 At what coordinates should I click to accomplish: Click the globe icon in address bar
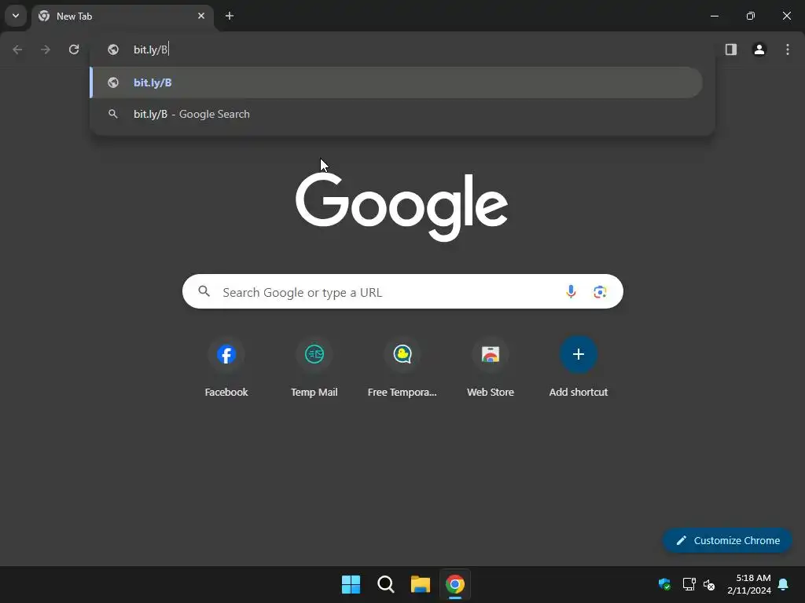coord(113,49)
